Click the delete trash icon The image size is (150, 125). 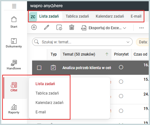point(72,28)
